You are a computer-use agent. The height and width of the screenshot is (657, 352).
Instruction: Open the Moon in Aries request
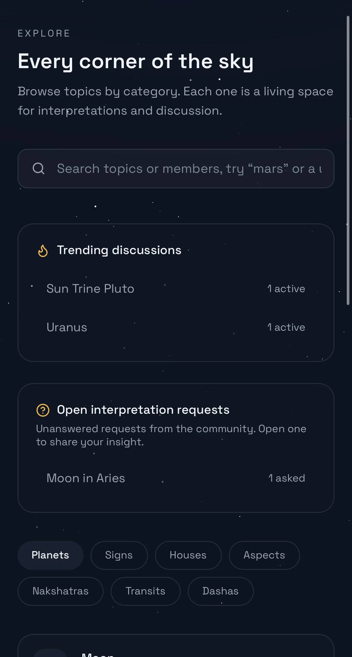(176, 478)
